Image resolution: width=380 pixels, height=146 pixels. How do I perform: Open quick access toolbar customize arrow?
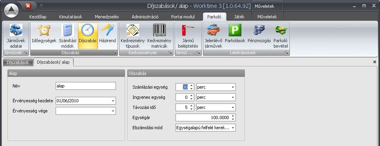(41, 5)
